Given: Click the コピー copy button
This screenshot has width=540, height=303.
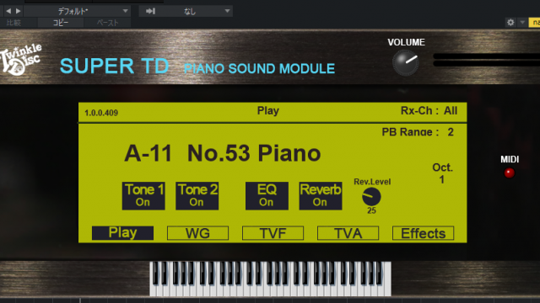Looking at the screenshot, I should (61, 23).
